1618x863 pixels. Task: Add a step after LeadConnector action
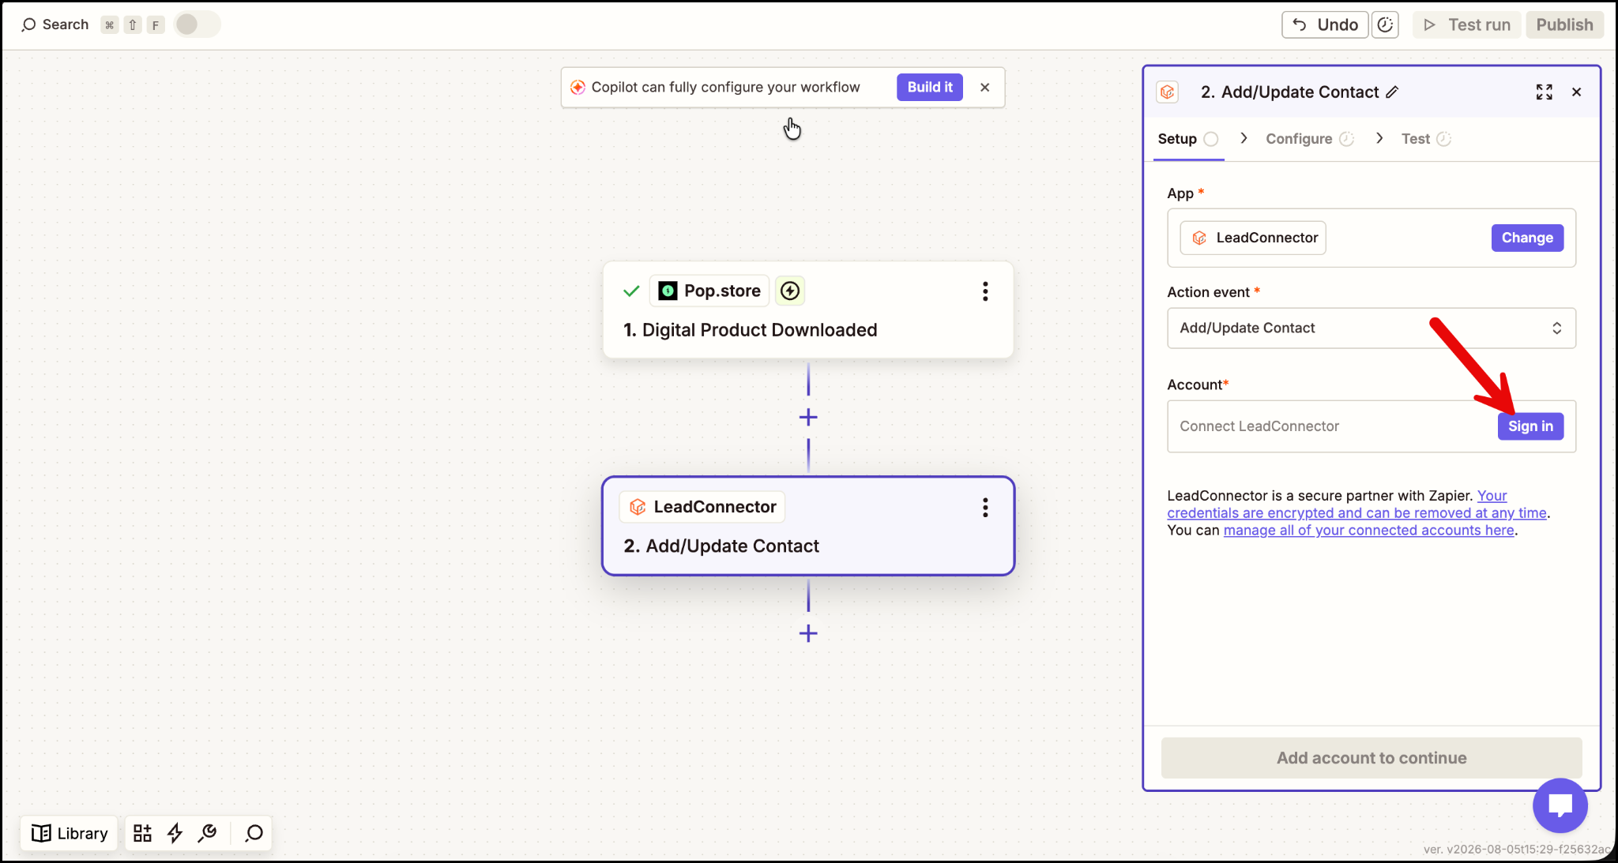coord(807,633)
